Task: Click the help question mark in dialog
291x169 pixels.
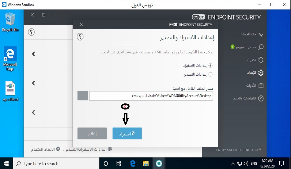Action: click(80, 37)
